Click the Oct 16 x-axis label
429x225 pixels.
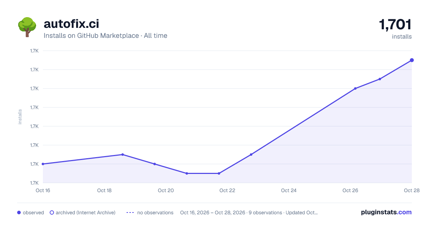[x=43, y=190]
